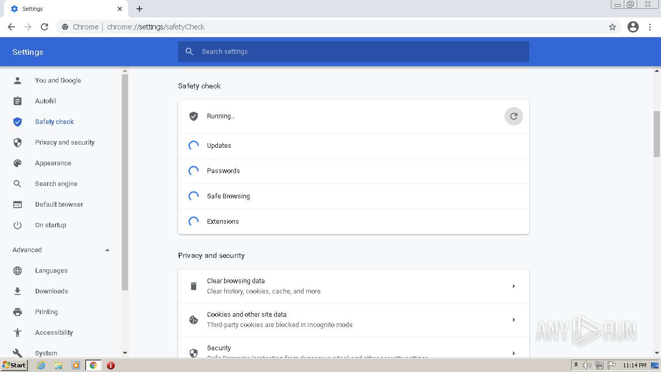
Task: Click the Updates row text
Action: (219, 146)
